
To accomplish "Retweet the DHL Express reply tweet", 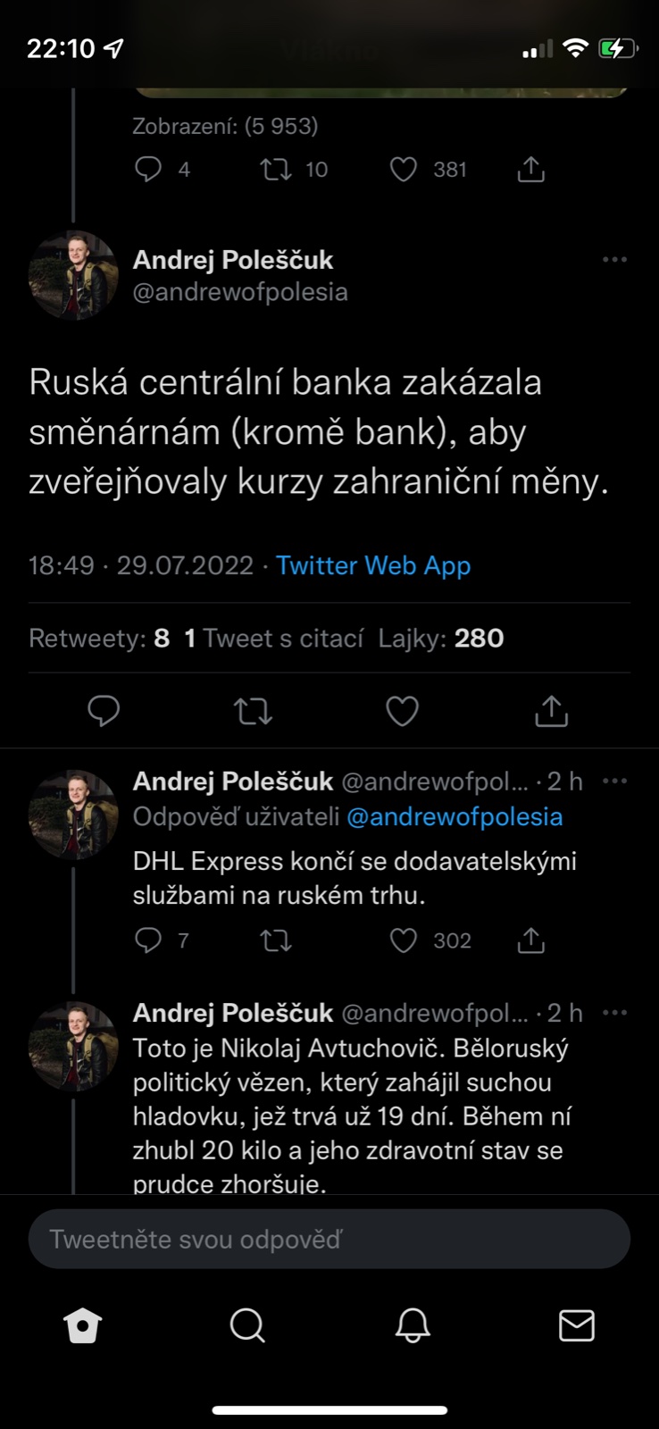I will point(276,940).
